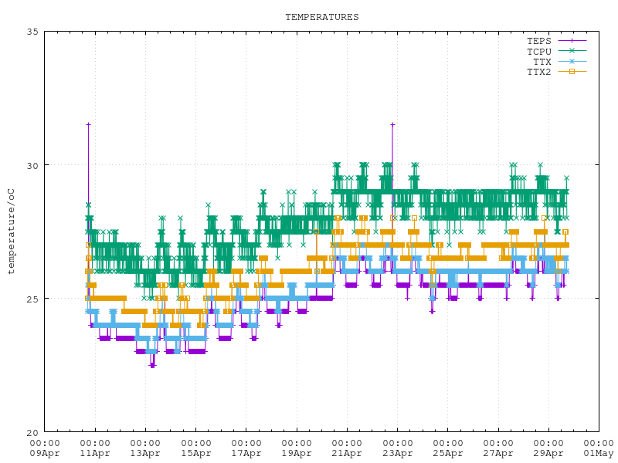Click the 15Apr x-axis date label

coord(195,454)
